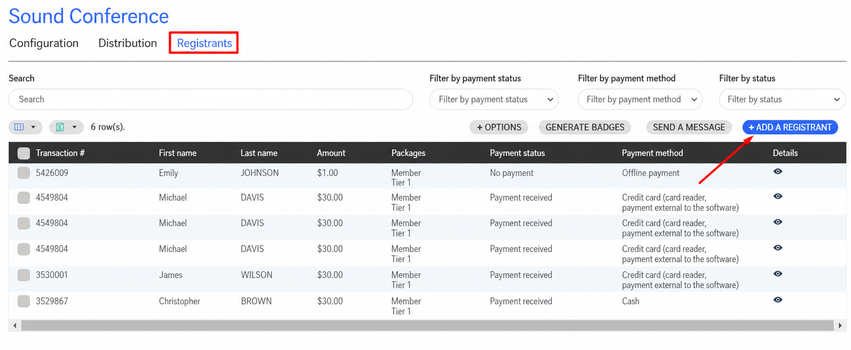Viewport: 851px width, 350px height.
Task: Click transaction number 5426009
Action: [x=52, y=173]
